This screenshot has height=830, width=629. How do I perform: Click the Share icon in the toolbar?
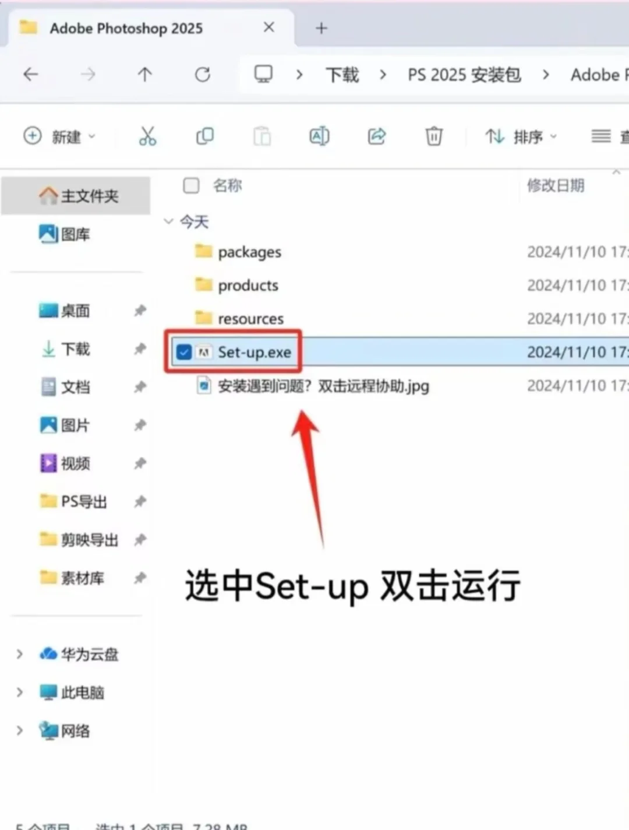coord(376,136)
